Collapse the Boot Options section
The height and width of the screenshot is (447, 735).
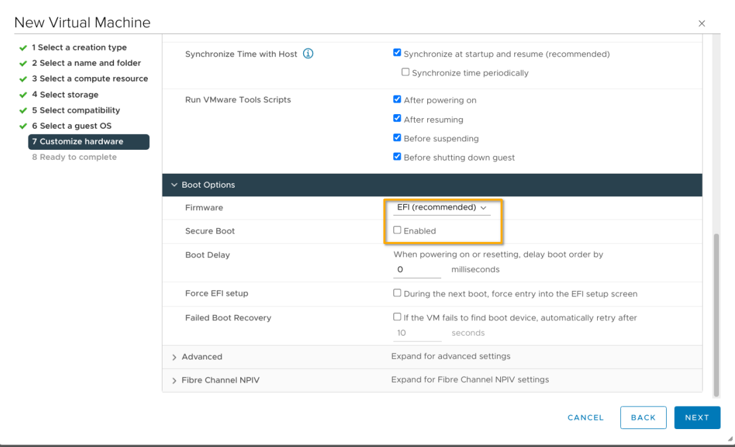[174, 185]
